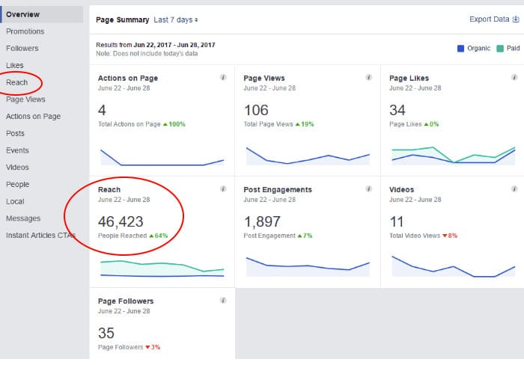The width and height of the screenshot is (524, 365).
Task: Go to the Followers section
Action: pyautogui.click(x=22, y=49)
